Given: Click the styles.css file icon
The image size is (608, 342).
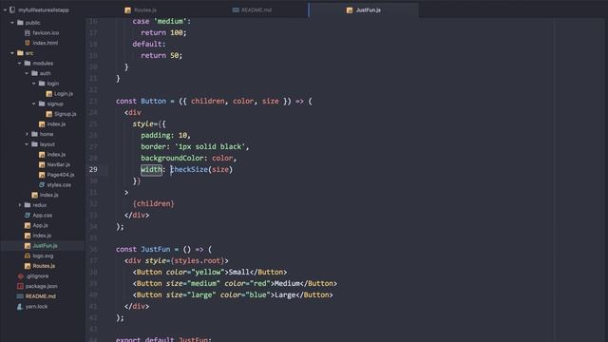Looking at the screenshot, I should (42, 184).
